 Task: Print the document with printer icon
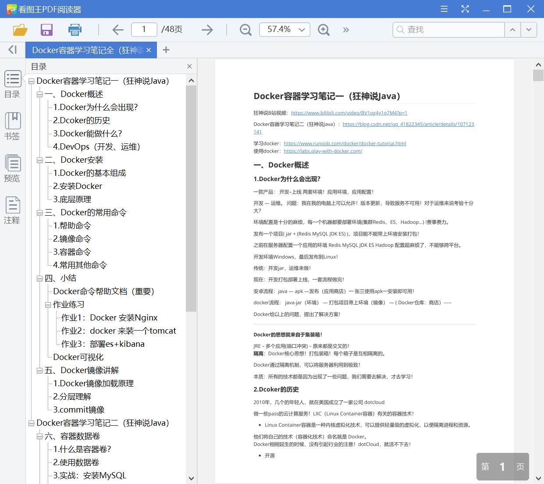pyautogui.click(x=75, y=30)
